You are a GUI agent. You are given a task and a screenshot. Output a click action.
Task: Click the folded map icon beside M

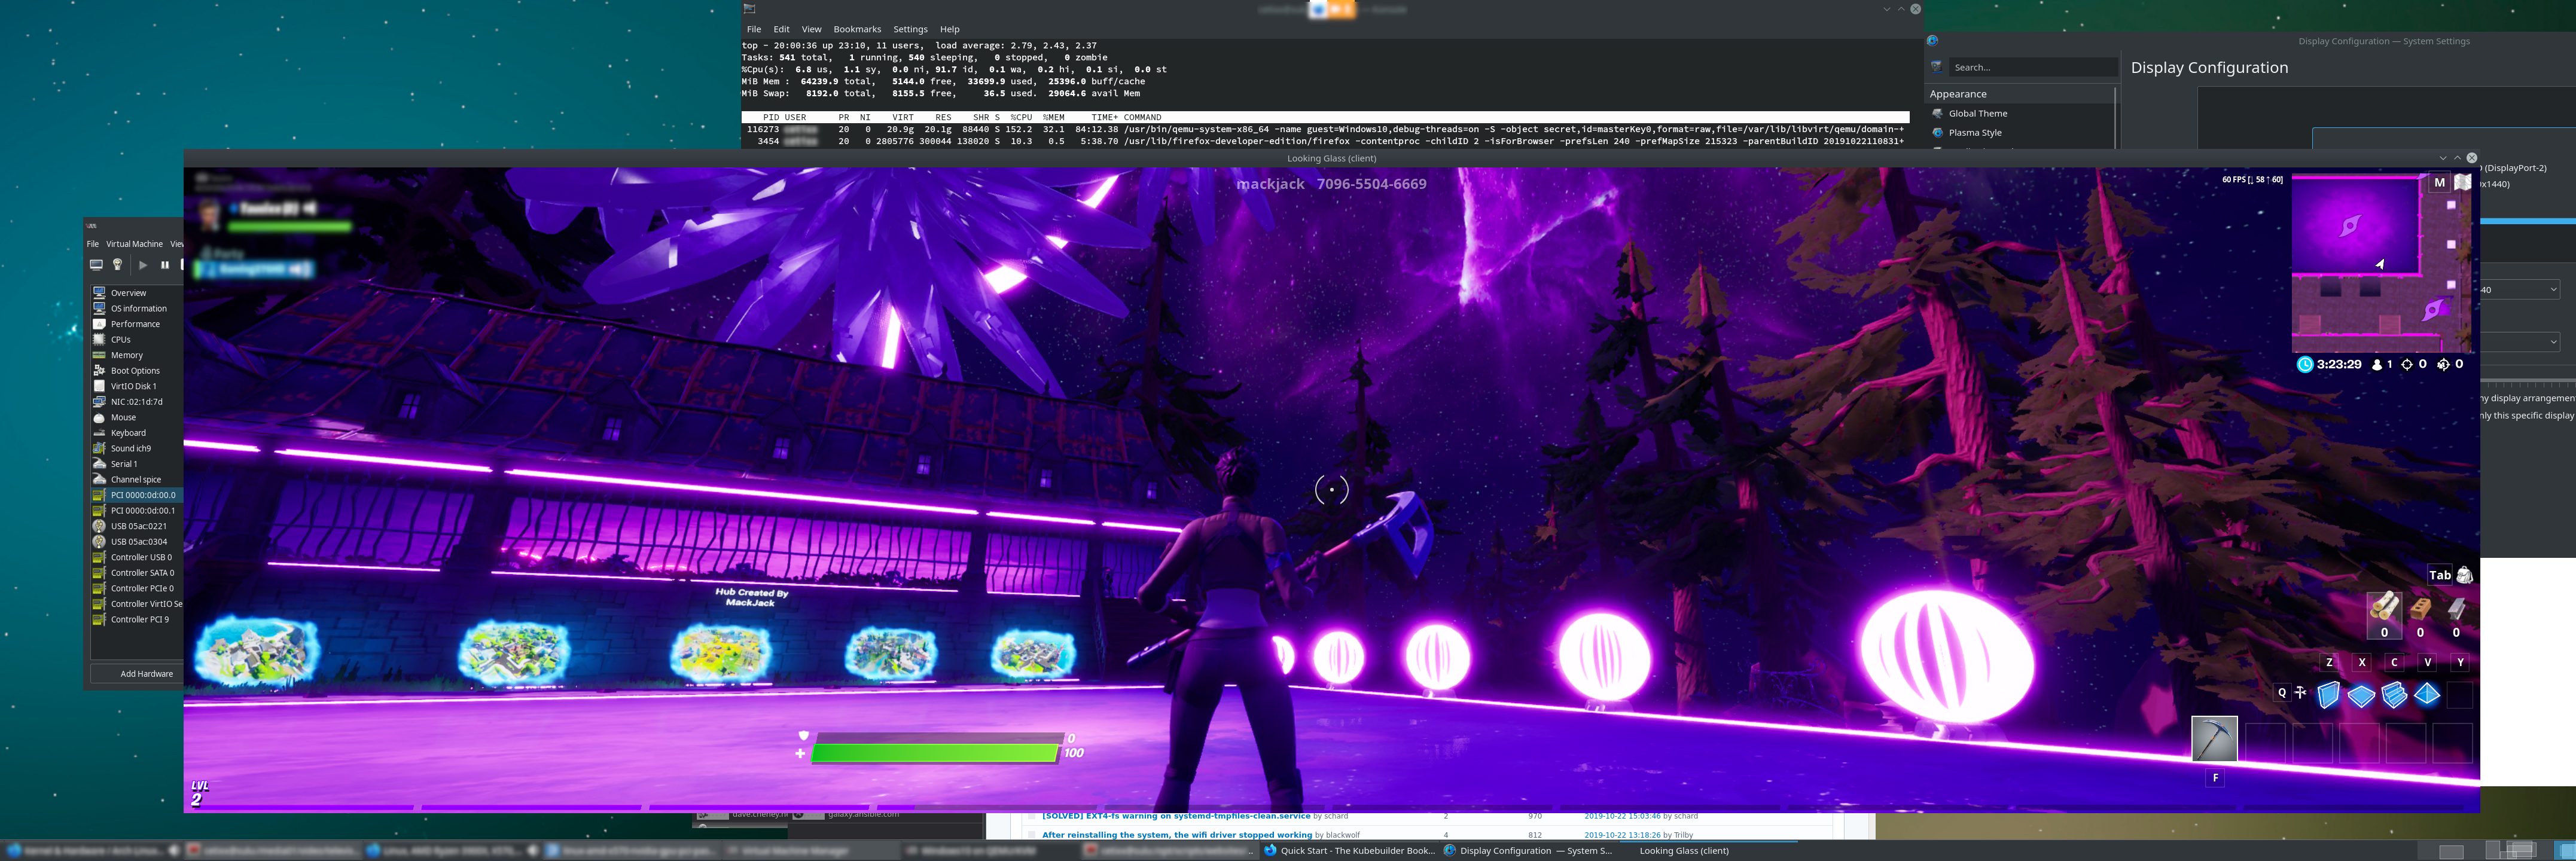coord(2462,183)
